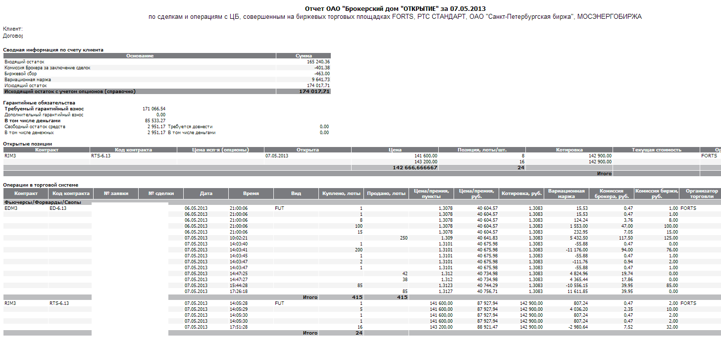The height and width of the screenshot is (342, 721).
Task: Click the average price cell 142 666,666667
Action: pos(415,168)
